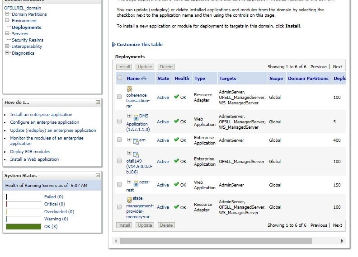Open Deployments in Domain Structure tree
Screen dimensions: 358x257
click(27, 27)
